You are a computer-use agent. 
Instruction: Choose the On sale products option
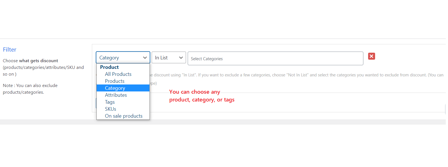pos(124,116)
